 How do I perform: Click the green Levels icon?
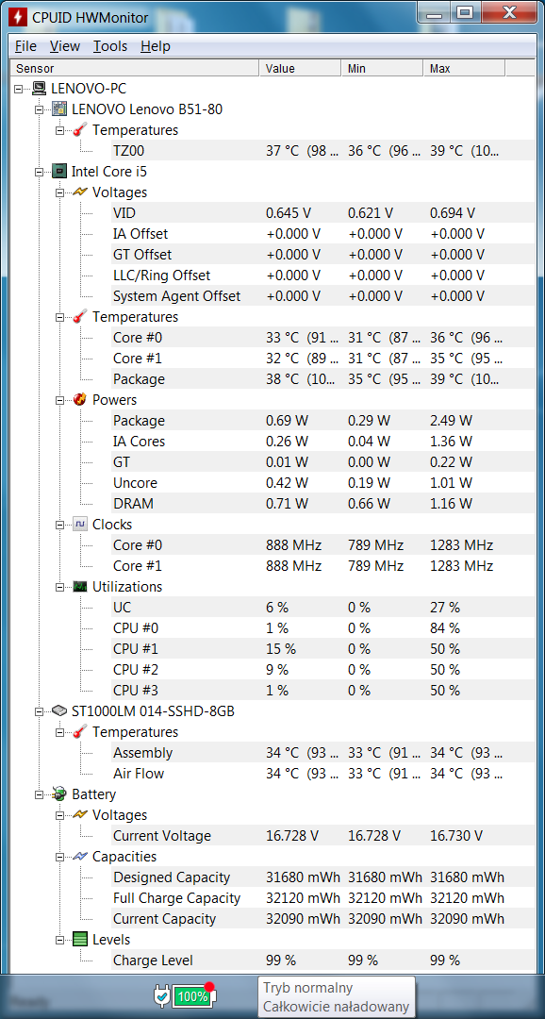click(80, 939)
